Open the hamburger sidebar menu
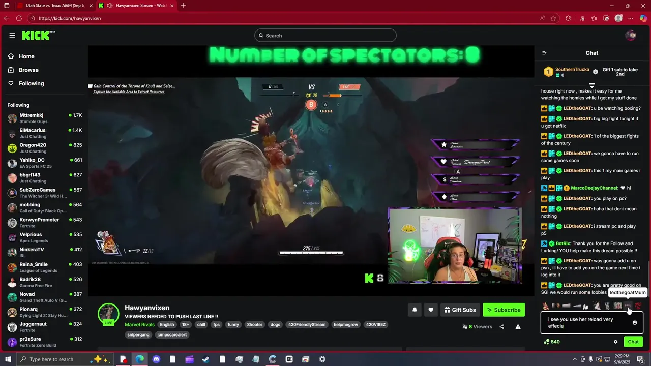This screenshot has width=651, height=366. click(12, 35)
